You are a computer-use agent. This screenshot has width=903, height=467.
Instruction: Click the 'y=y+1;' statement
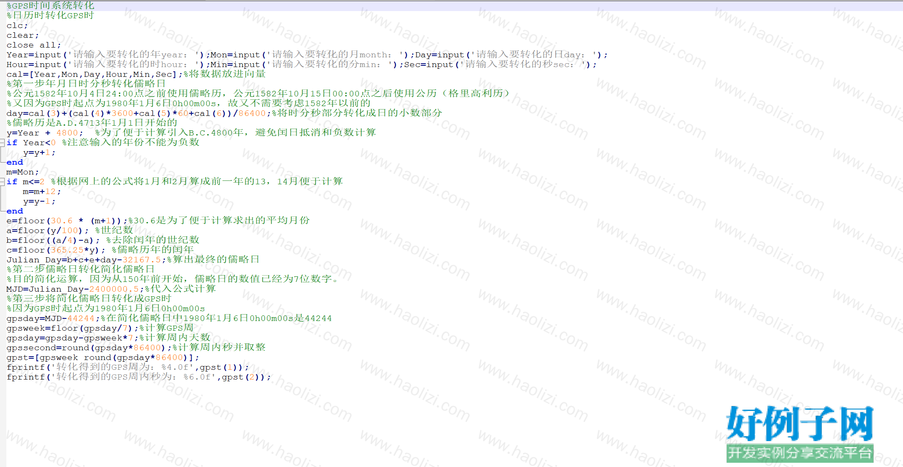pyautogui.click(x=40, y=152)
